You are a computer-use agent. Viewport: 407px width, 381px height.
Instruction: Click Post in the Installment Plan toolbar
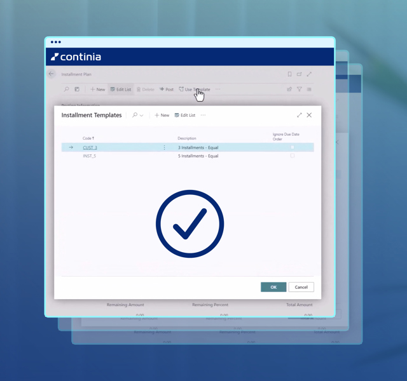pos(166,90)
